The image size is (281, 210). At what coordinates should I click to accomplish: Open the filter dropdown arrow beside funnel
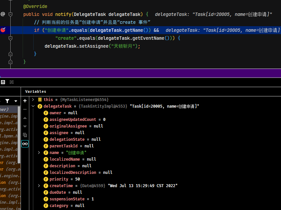pyautogui.click(x=16, y=101)
